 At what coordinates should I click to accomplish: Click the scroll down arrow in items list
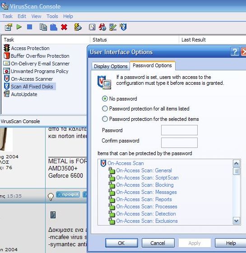point(237,221)
